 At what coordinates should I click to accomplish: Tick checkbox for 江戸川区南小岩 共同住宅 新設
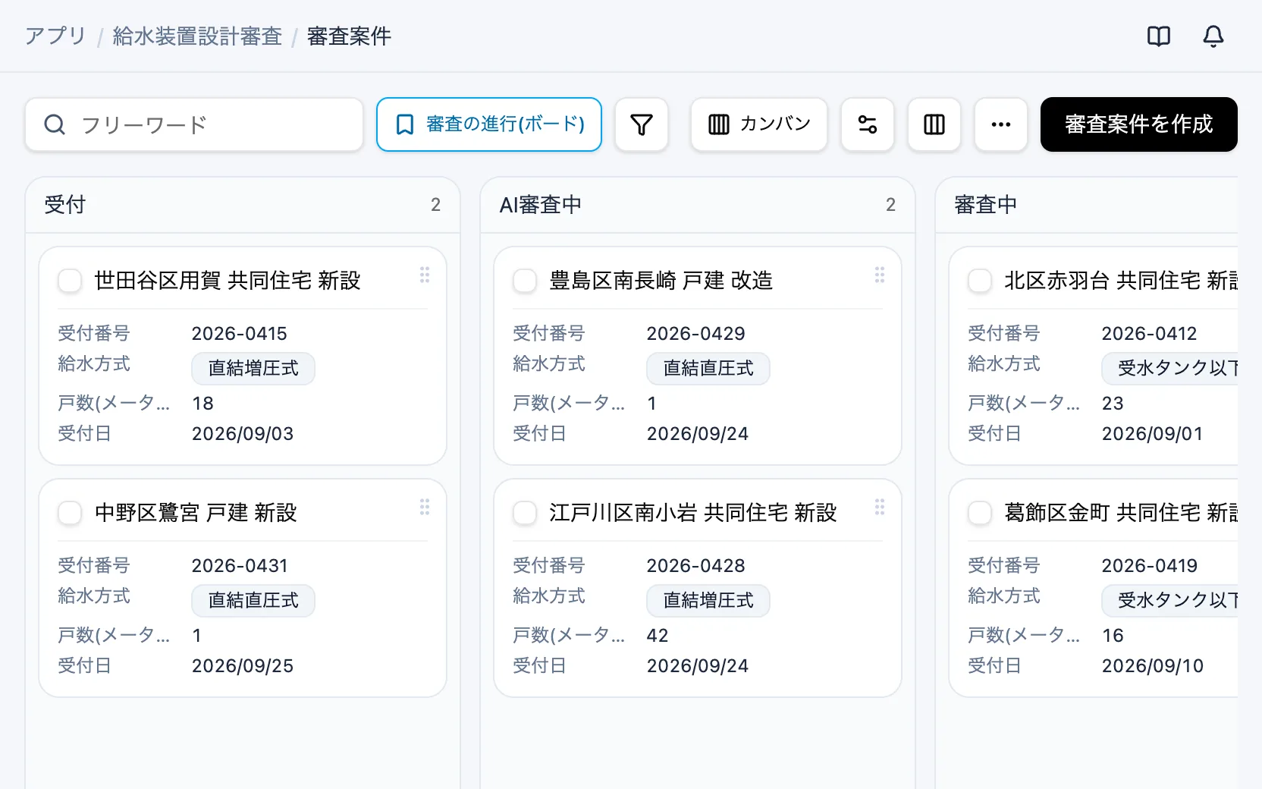click(525, 513)
